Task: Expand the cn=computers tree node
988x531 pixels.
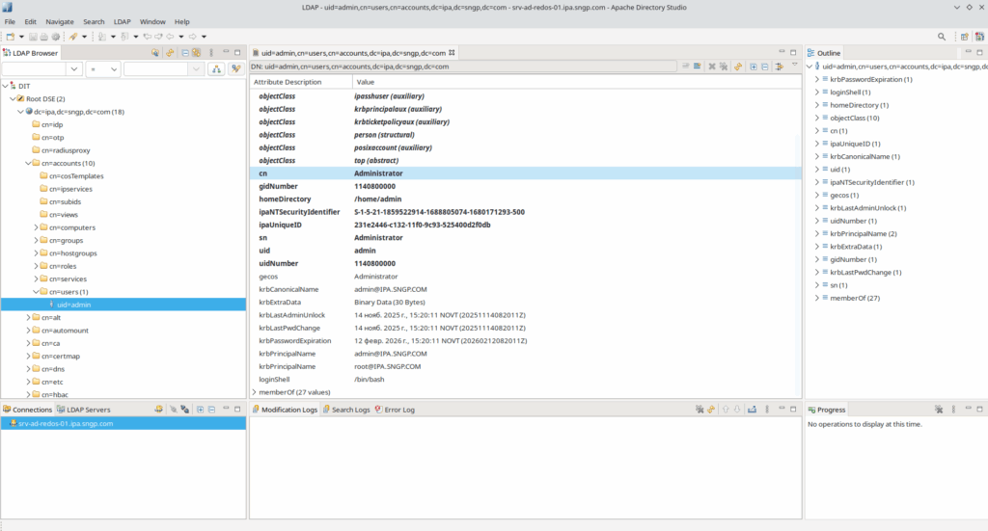Action: pos(36,227)
